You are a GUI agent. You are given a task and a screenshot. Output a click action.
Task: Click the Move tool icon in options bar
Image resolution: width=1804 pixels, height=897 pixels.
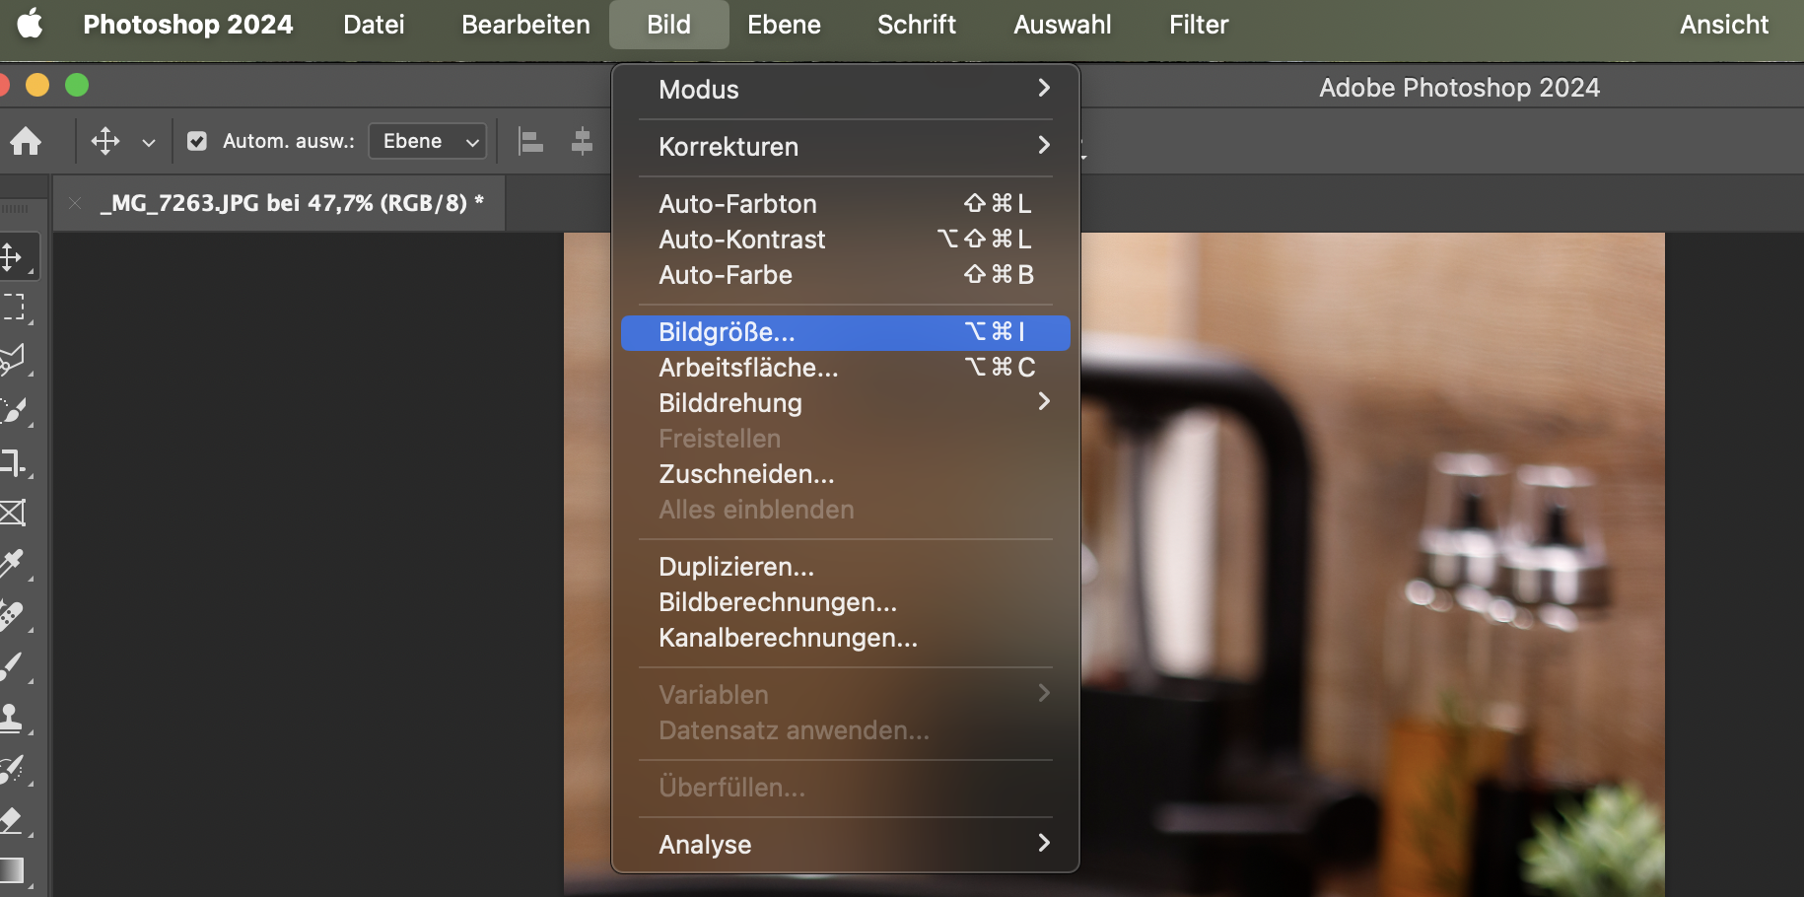[x=105, y=141]
